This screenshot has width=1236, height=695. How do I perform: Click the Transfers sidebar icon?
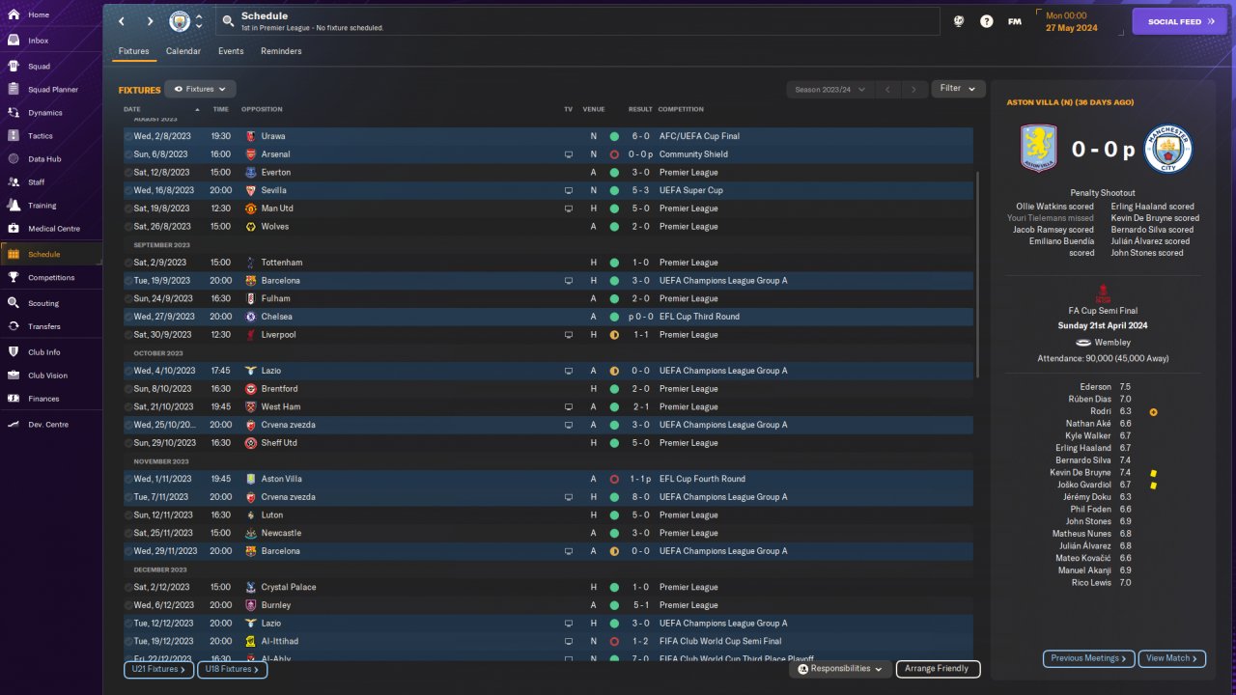tap(14, 326)
